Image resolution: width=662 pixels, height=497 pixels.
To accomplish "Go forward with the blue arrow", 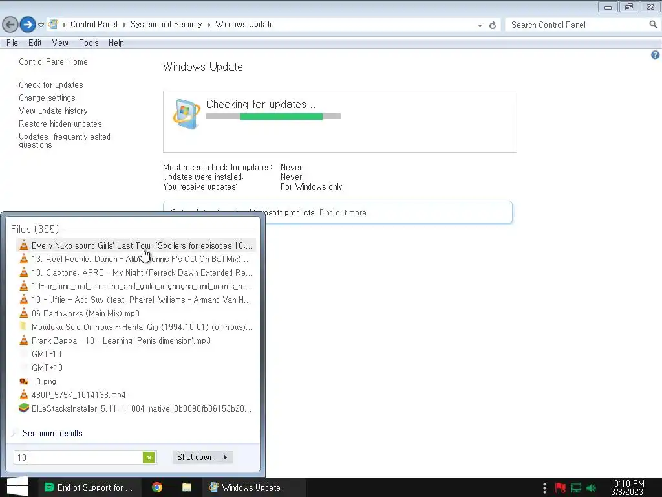I will tap(28, 25).
